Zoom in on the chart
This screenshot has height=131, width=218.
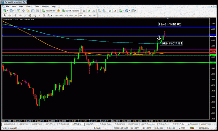(x=99, y=11)
